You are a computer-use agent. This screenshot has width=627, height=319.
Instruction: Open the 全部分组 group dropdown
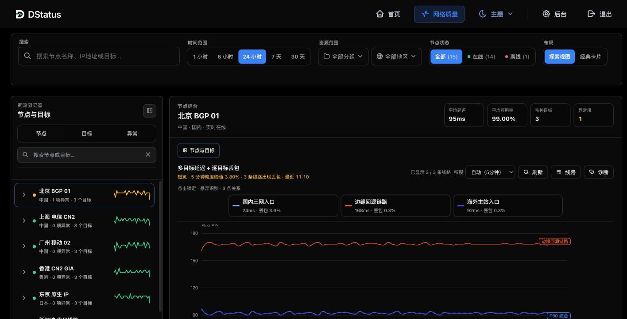(x=343, y=57)
